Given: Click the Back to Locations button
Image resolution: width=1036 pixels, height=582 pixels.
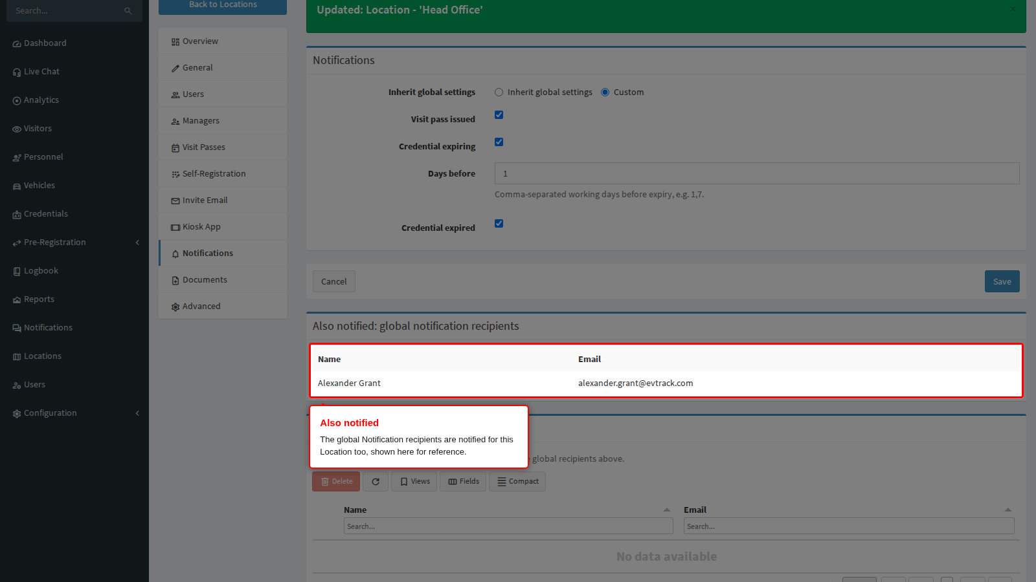Looking at the screenshot, I should coord(223,6).
